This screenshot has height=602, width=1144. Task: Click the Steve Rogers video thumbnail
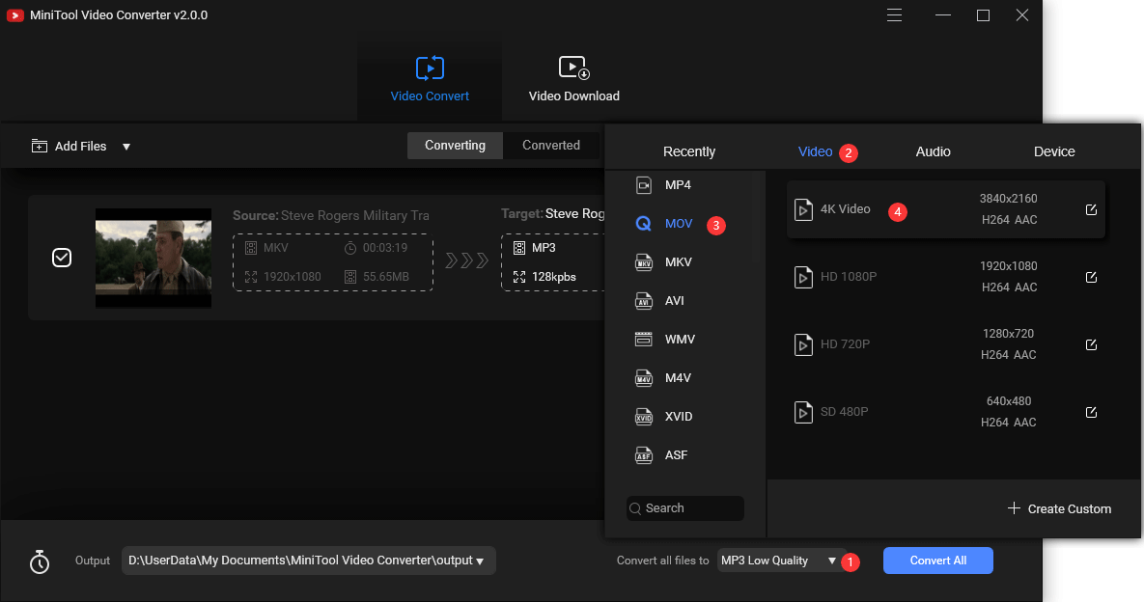coord(153,258)
